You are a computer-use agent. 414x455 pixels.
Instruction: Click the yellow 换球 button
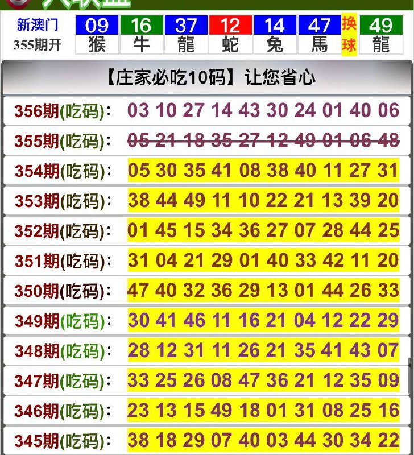pos(349,35)
